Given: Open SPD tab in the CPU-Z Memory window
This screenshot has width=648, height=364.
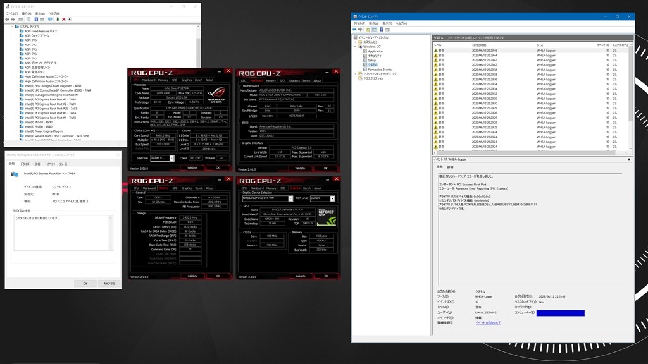Looking at the screenshot, I should pyautogui.click(x=175, y=188).
